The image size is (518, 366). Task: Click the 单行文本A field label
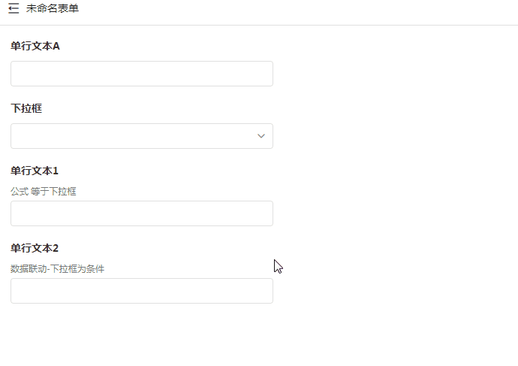(35, 46)
